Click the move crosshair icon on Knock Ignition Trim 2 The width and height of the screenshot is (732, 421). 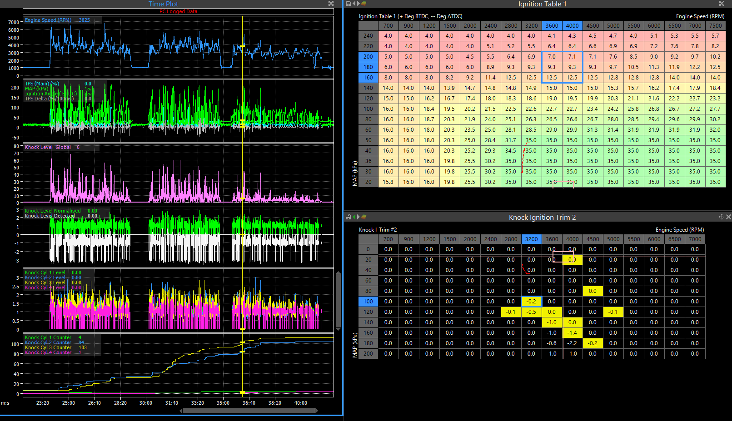pos(721,217)
